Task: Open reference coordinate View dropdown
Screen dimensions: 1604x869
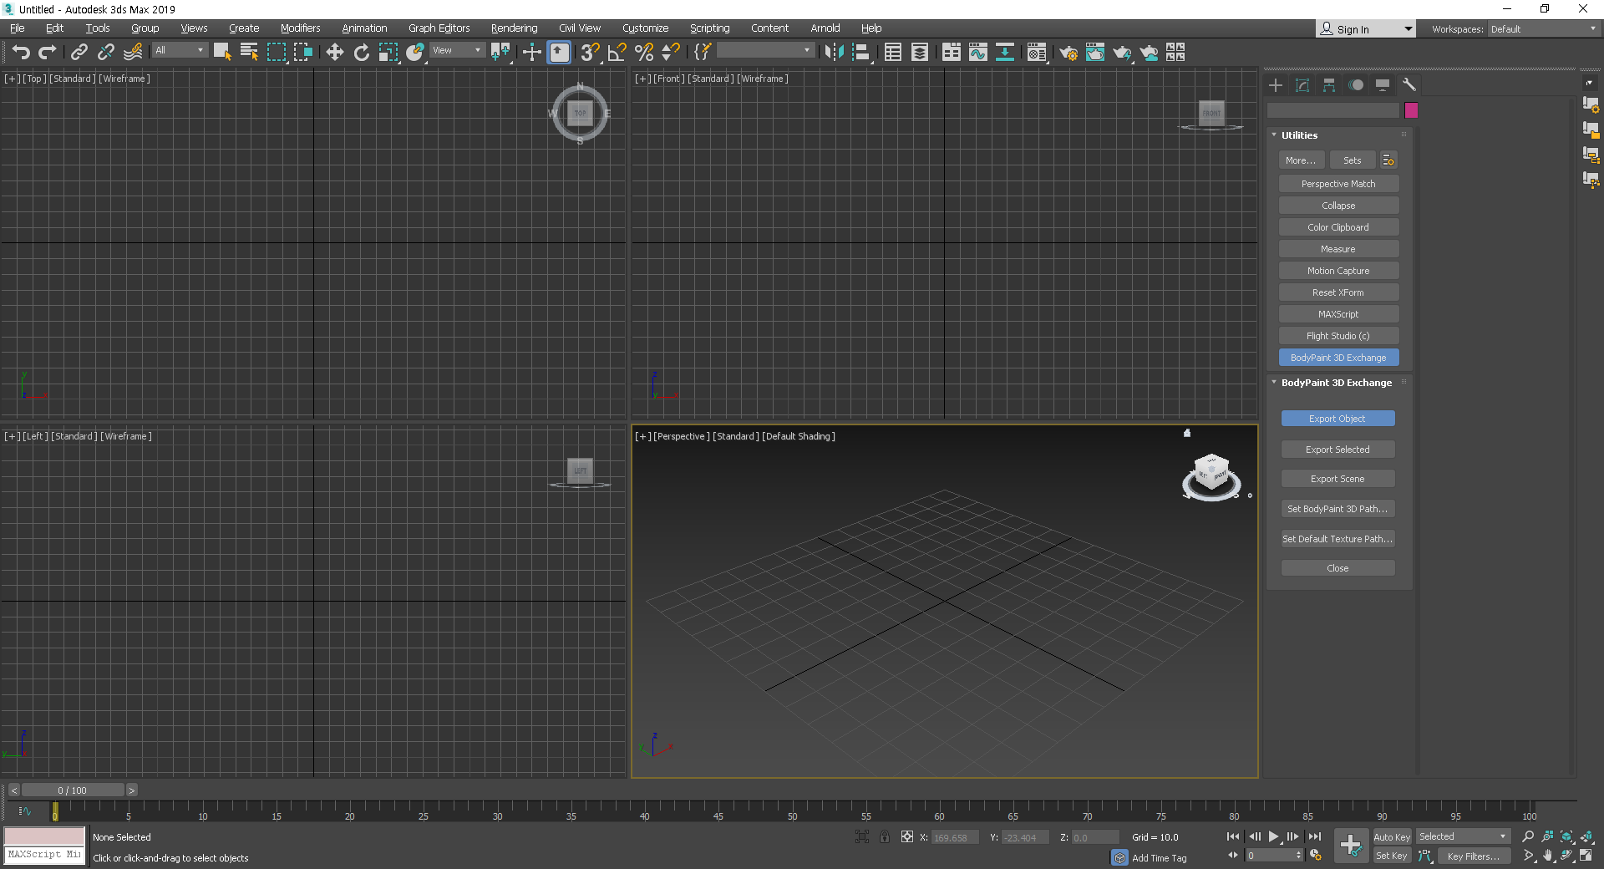Action: coord(457,50)
